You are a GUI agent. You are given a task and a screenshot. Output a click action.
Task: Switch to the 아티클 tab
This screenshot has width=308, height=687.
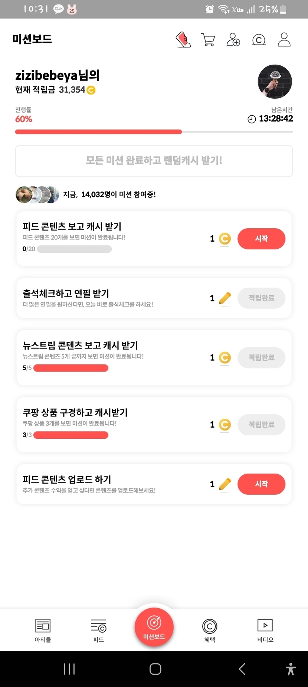pos(43,630)
